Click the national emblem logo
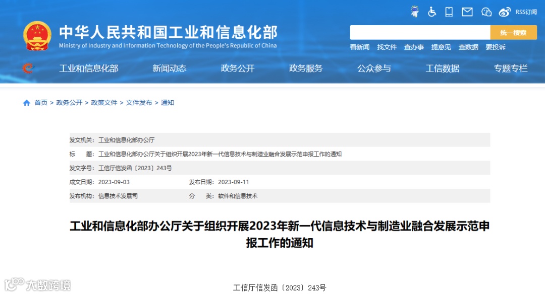 (37, 36)
